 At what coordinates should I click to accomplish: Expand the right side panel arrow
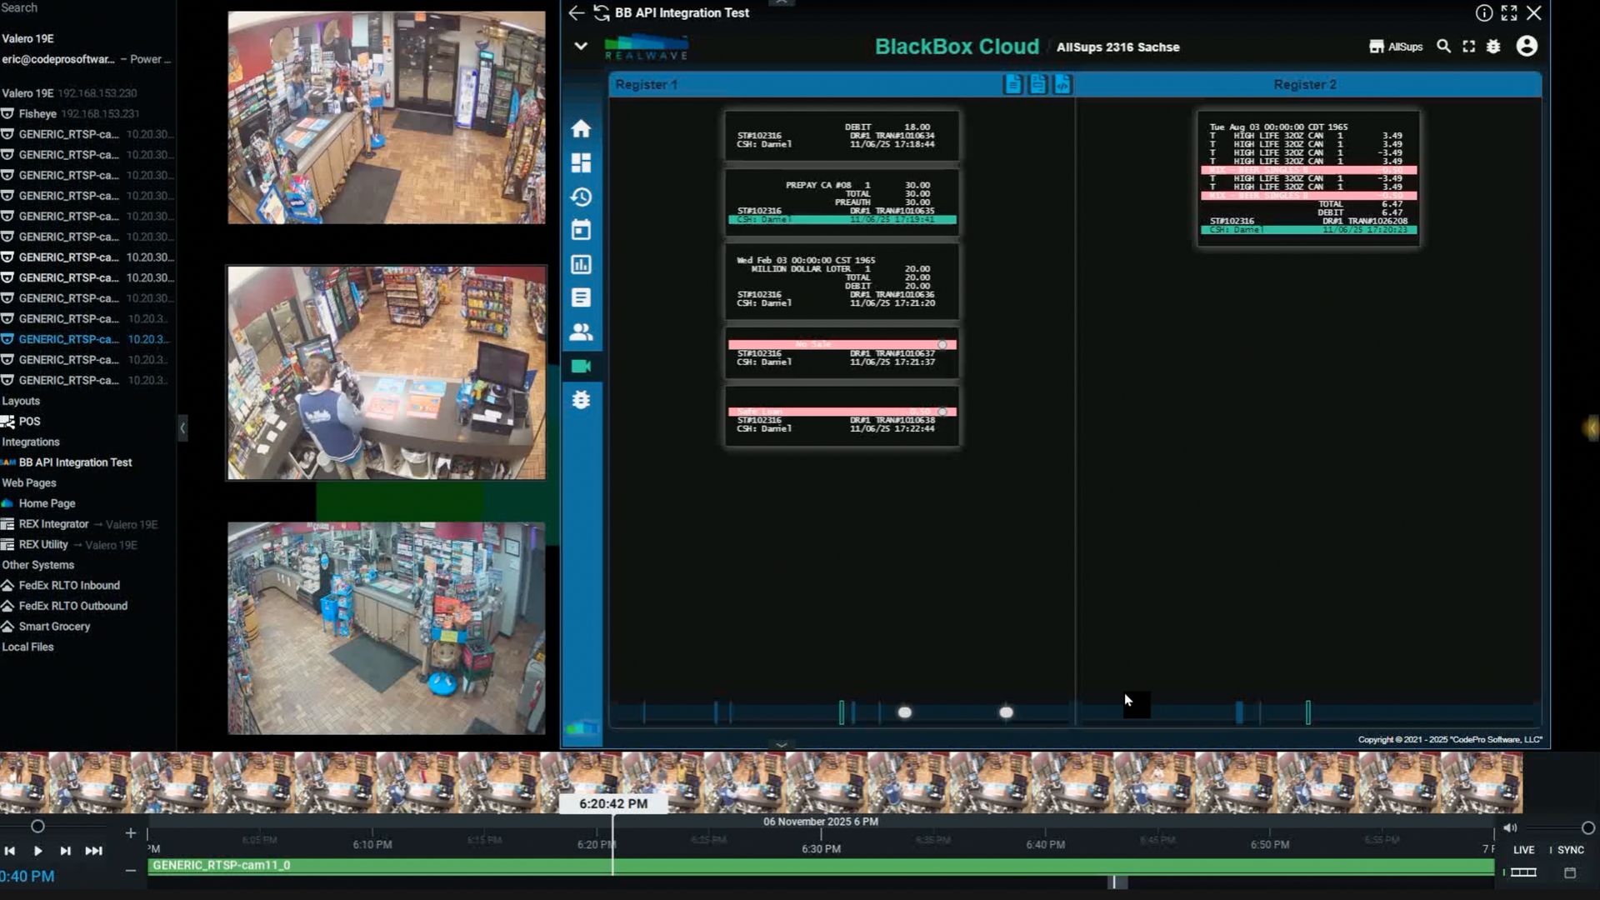(x=1592, y=428)
